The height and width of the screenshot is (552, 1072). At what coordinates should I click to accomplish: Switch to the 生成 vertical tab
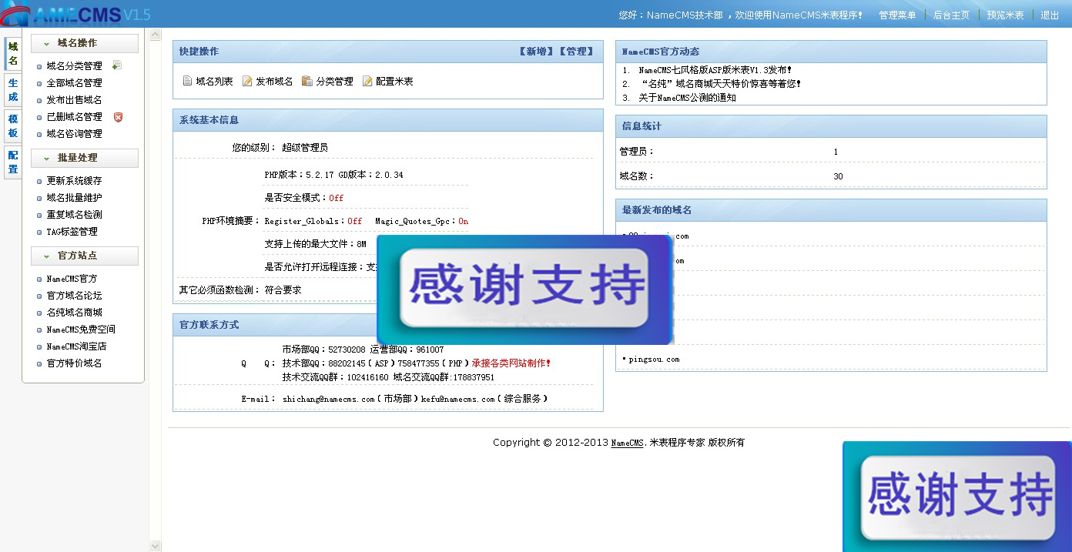click(13, 90)
